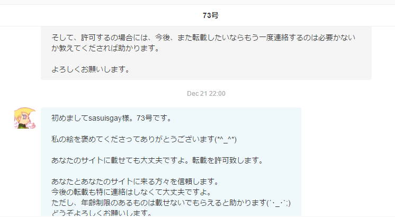The width and height of the screenshot is (395, 217).
Task: Open the 73号 profile from header title
Action: [211, 15]
